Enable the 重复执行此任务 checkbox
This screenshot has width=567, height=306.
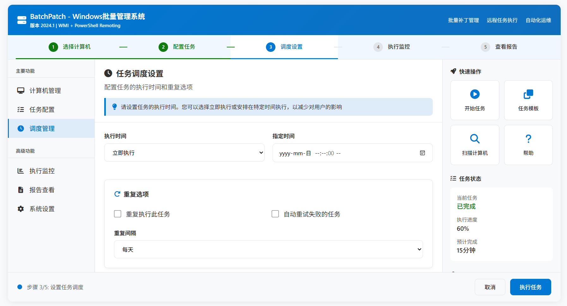click(x=118, y=214)
